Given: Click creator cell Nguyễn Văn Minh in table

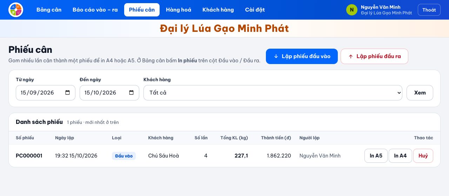Looking at the screenshot, I should (x=320, y=156).
